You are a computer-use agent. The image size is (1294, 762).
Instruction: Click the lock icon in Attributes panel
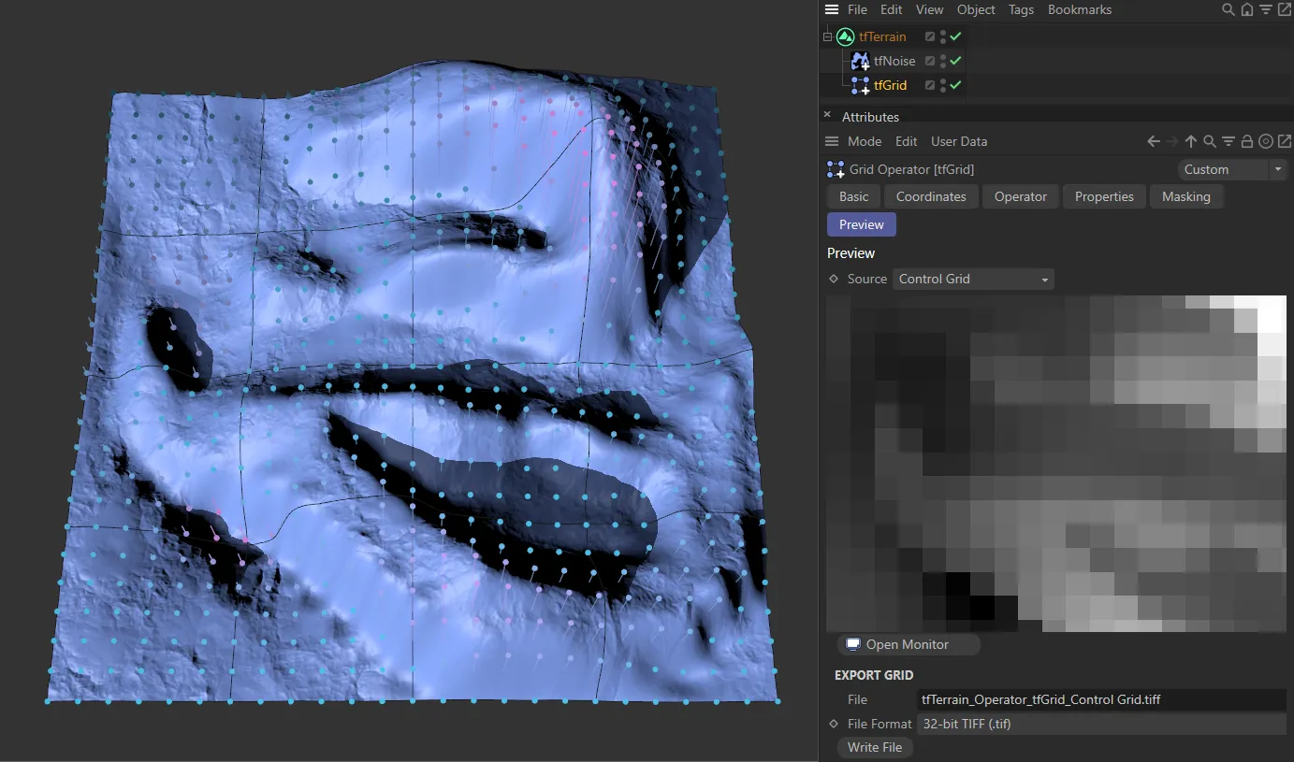tap(1247, 141)
